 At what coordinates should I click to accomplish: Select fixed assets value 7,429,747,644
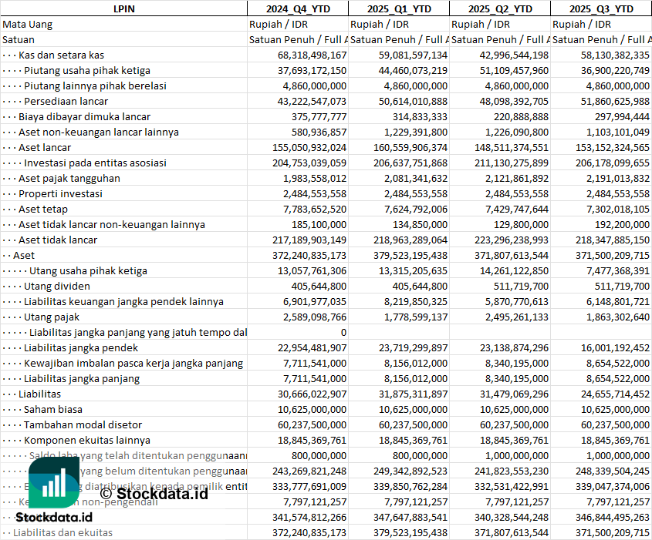(x=517, y=210)
